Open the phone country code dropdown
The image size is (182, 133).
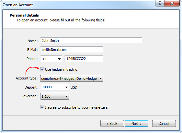point(59,59)
